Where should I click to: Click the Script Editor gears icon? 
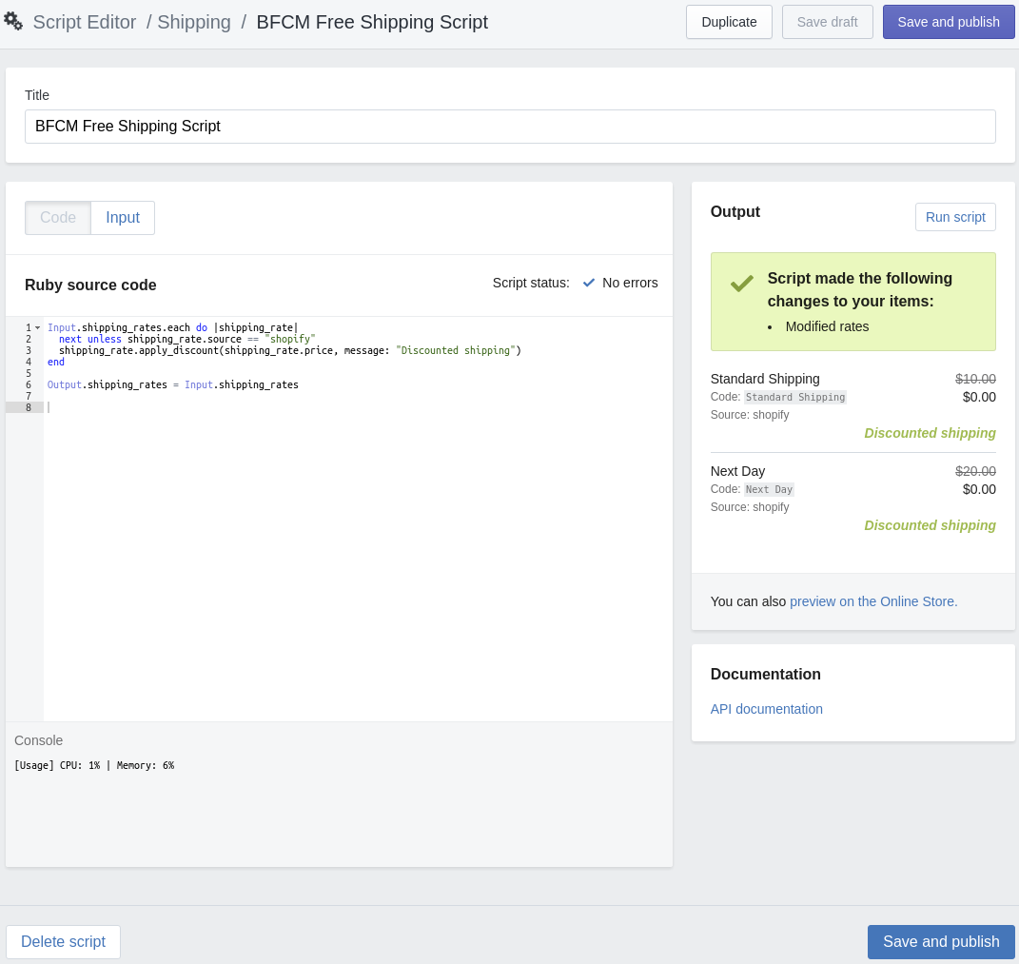pyautogui.click(x=13, y=21)
